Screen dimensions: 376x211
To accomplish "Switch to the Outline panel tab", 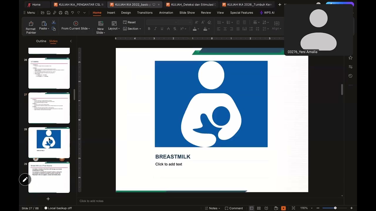I will (x=41, y=41).
